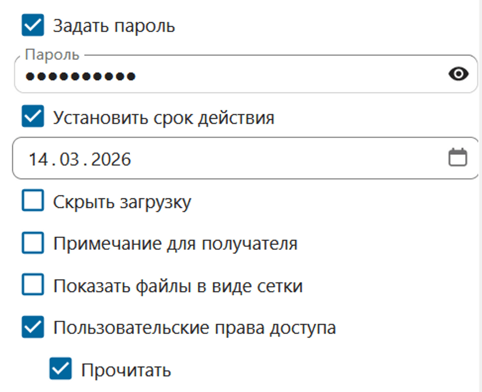Select the day "14" in the date field
This screenshot has height=392, width=482.
click(38, 159)
